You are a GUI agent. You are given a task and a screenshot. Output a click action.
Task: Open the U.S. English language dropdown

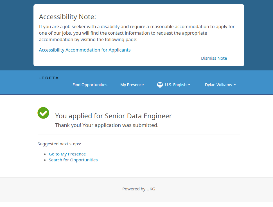point(175,85)
